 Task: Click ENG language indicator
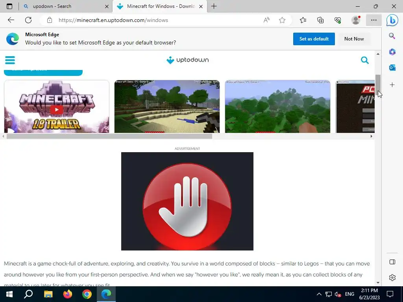coord(349,294)
